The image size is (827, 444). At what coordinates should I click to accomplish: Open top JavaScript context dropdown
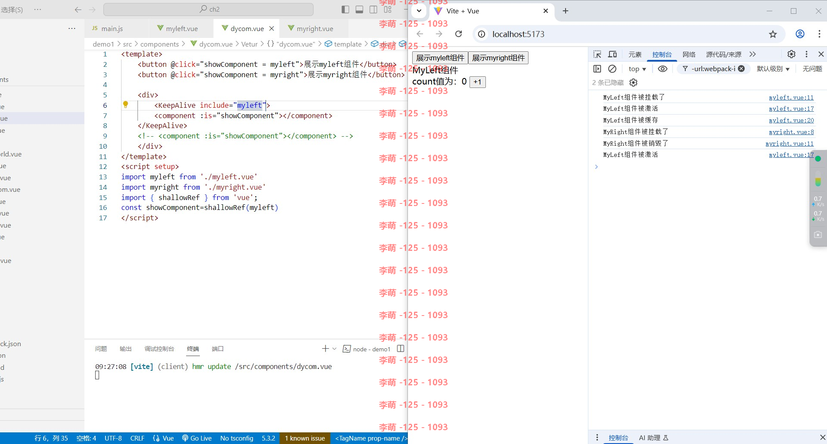click(637, 69)
